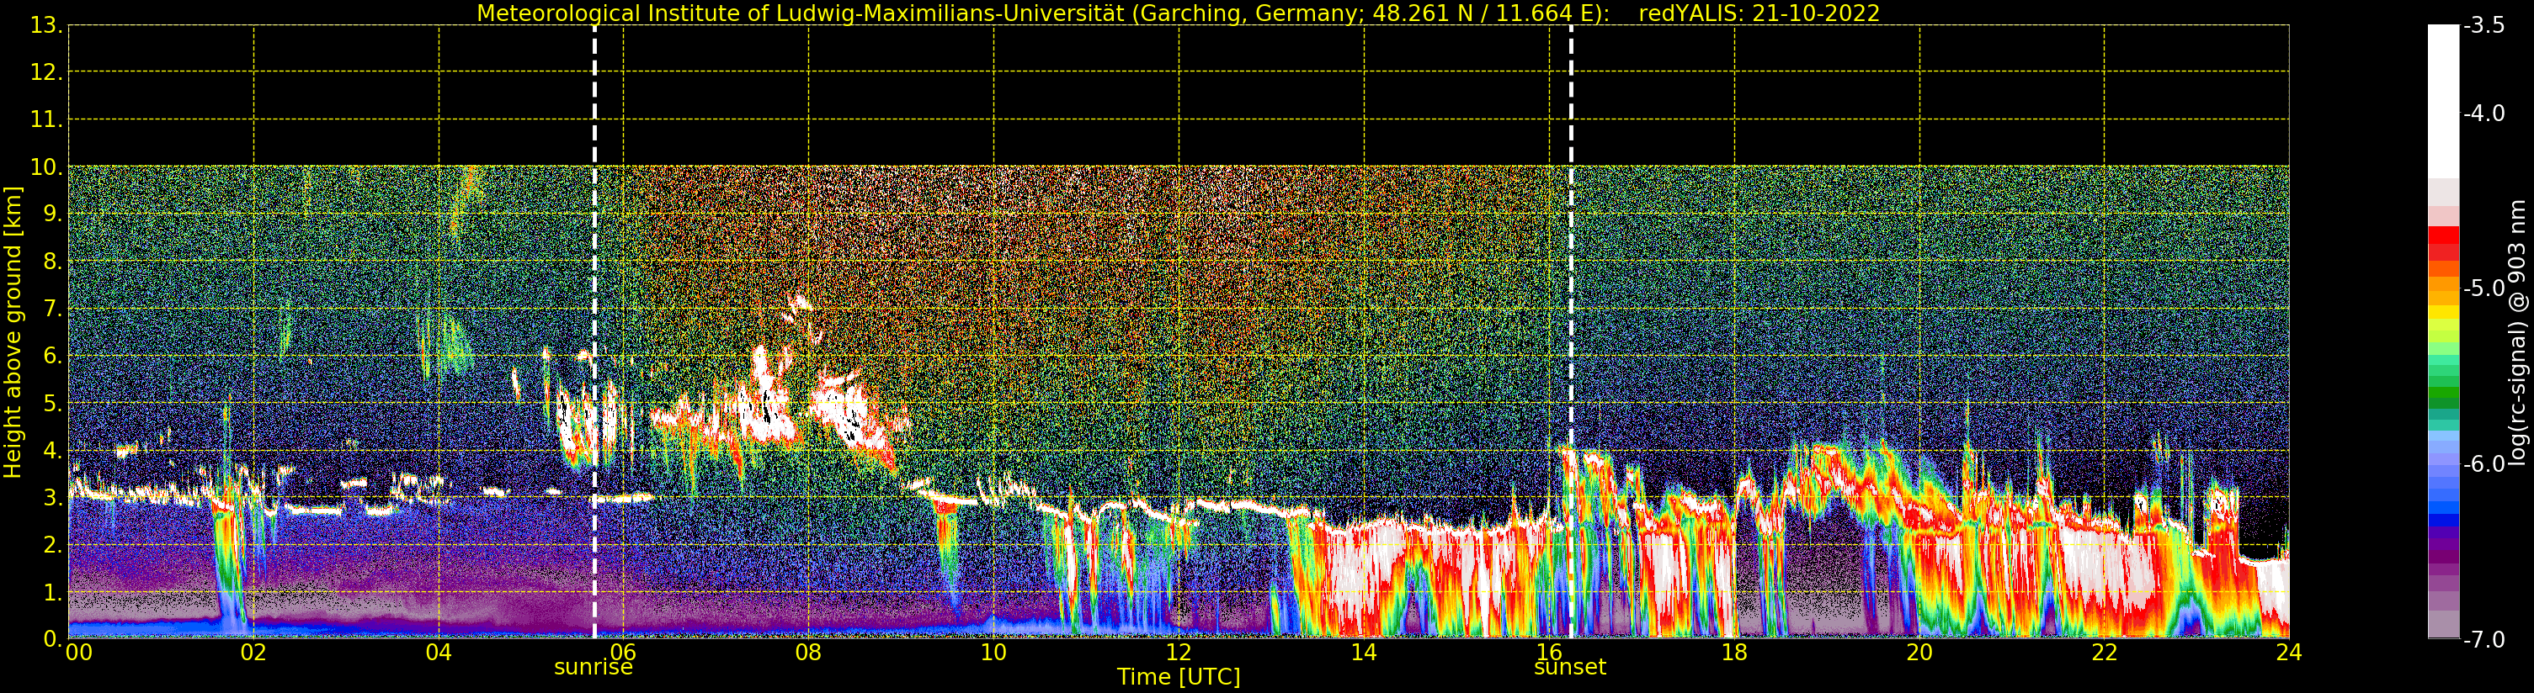
Task: Click the time tick label '02'
Action: 253,653
